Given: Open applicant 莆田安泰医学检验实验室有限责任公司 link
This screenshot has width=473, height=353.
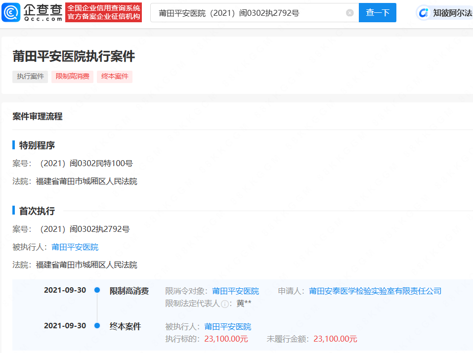Looking at the screenshot, I should tap(375, 291).
